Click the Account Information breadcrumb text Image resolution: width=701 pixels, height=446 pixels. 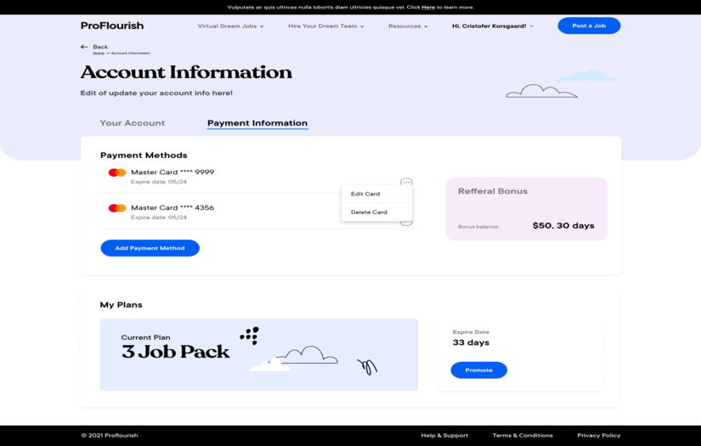pyautogui.click(x=131, y=54)
